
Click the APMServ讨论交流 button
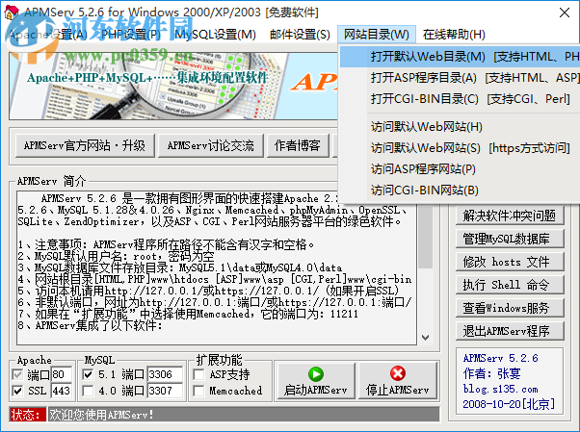pos(211,145)
